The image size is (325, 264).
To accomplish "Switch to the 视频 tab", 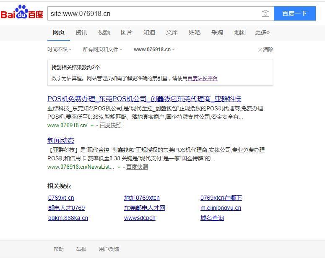I will tap(104, 32).
